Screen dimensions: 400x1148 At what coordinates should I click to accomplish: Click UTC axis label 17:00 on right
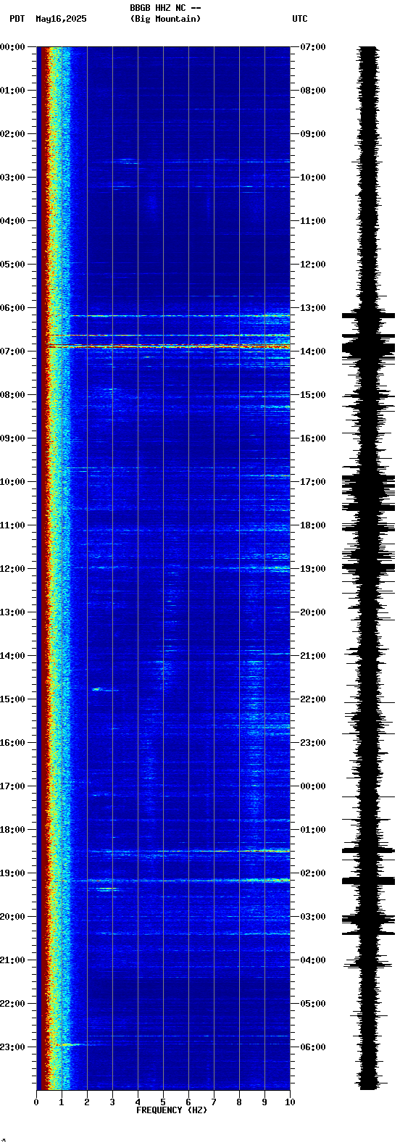313,482
